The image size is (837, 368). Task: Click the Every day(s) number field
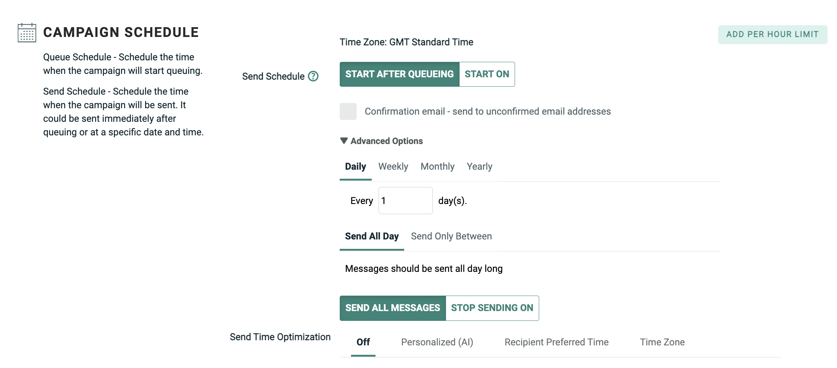pos(405,201)
